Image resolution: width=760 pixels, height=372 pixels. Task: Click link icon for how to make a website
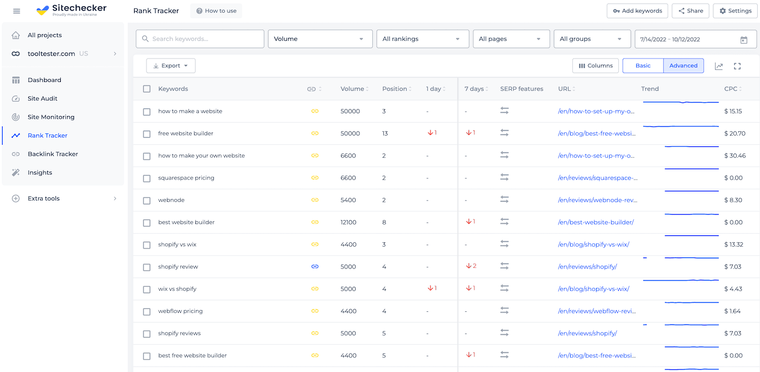315,111
